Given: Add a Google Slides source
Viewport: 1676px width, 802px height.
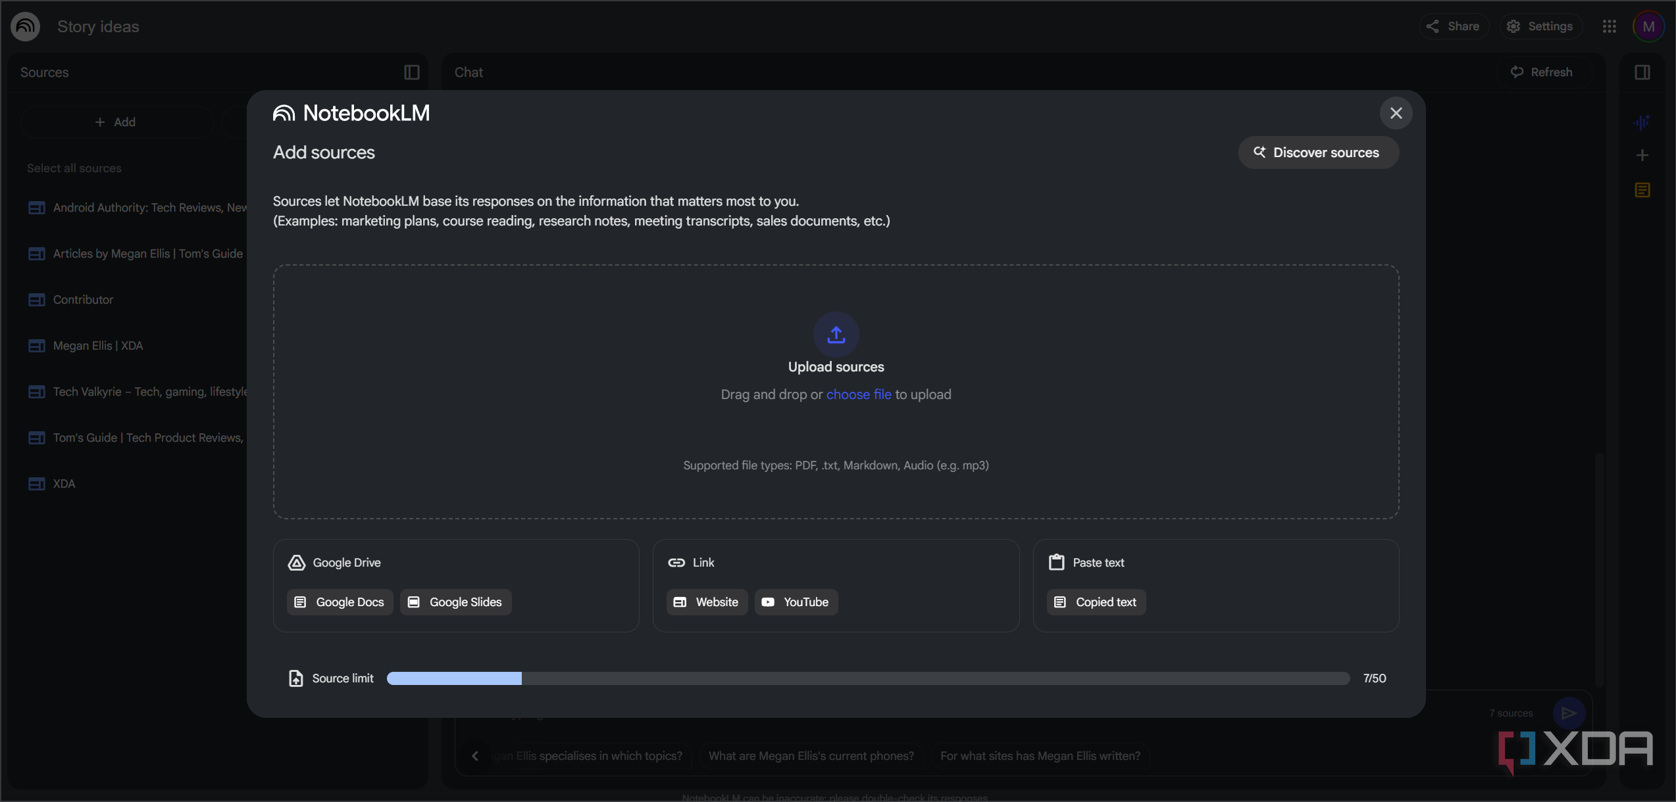Looking at the screenshot, I should (x=455, y=602).
